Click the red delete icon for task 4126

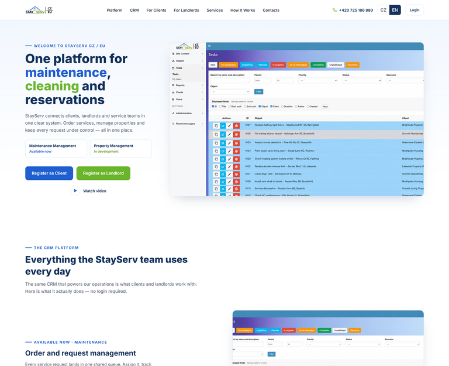pyautogui.click(x=236, y=134)
